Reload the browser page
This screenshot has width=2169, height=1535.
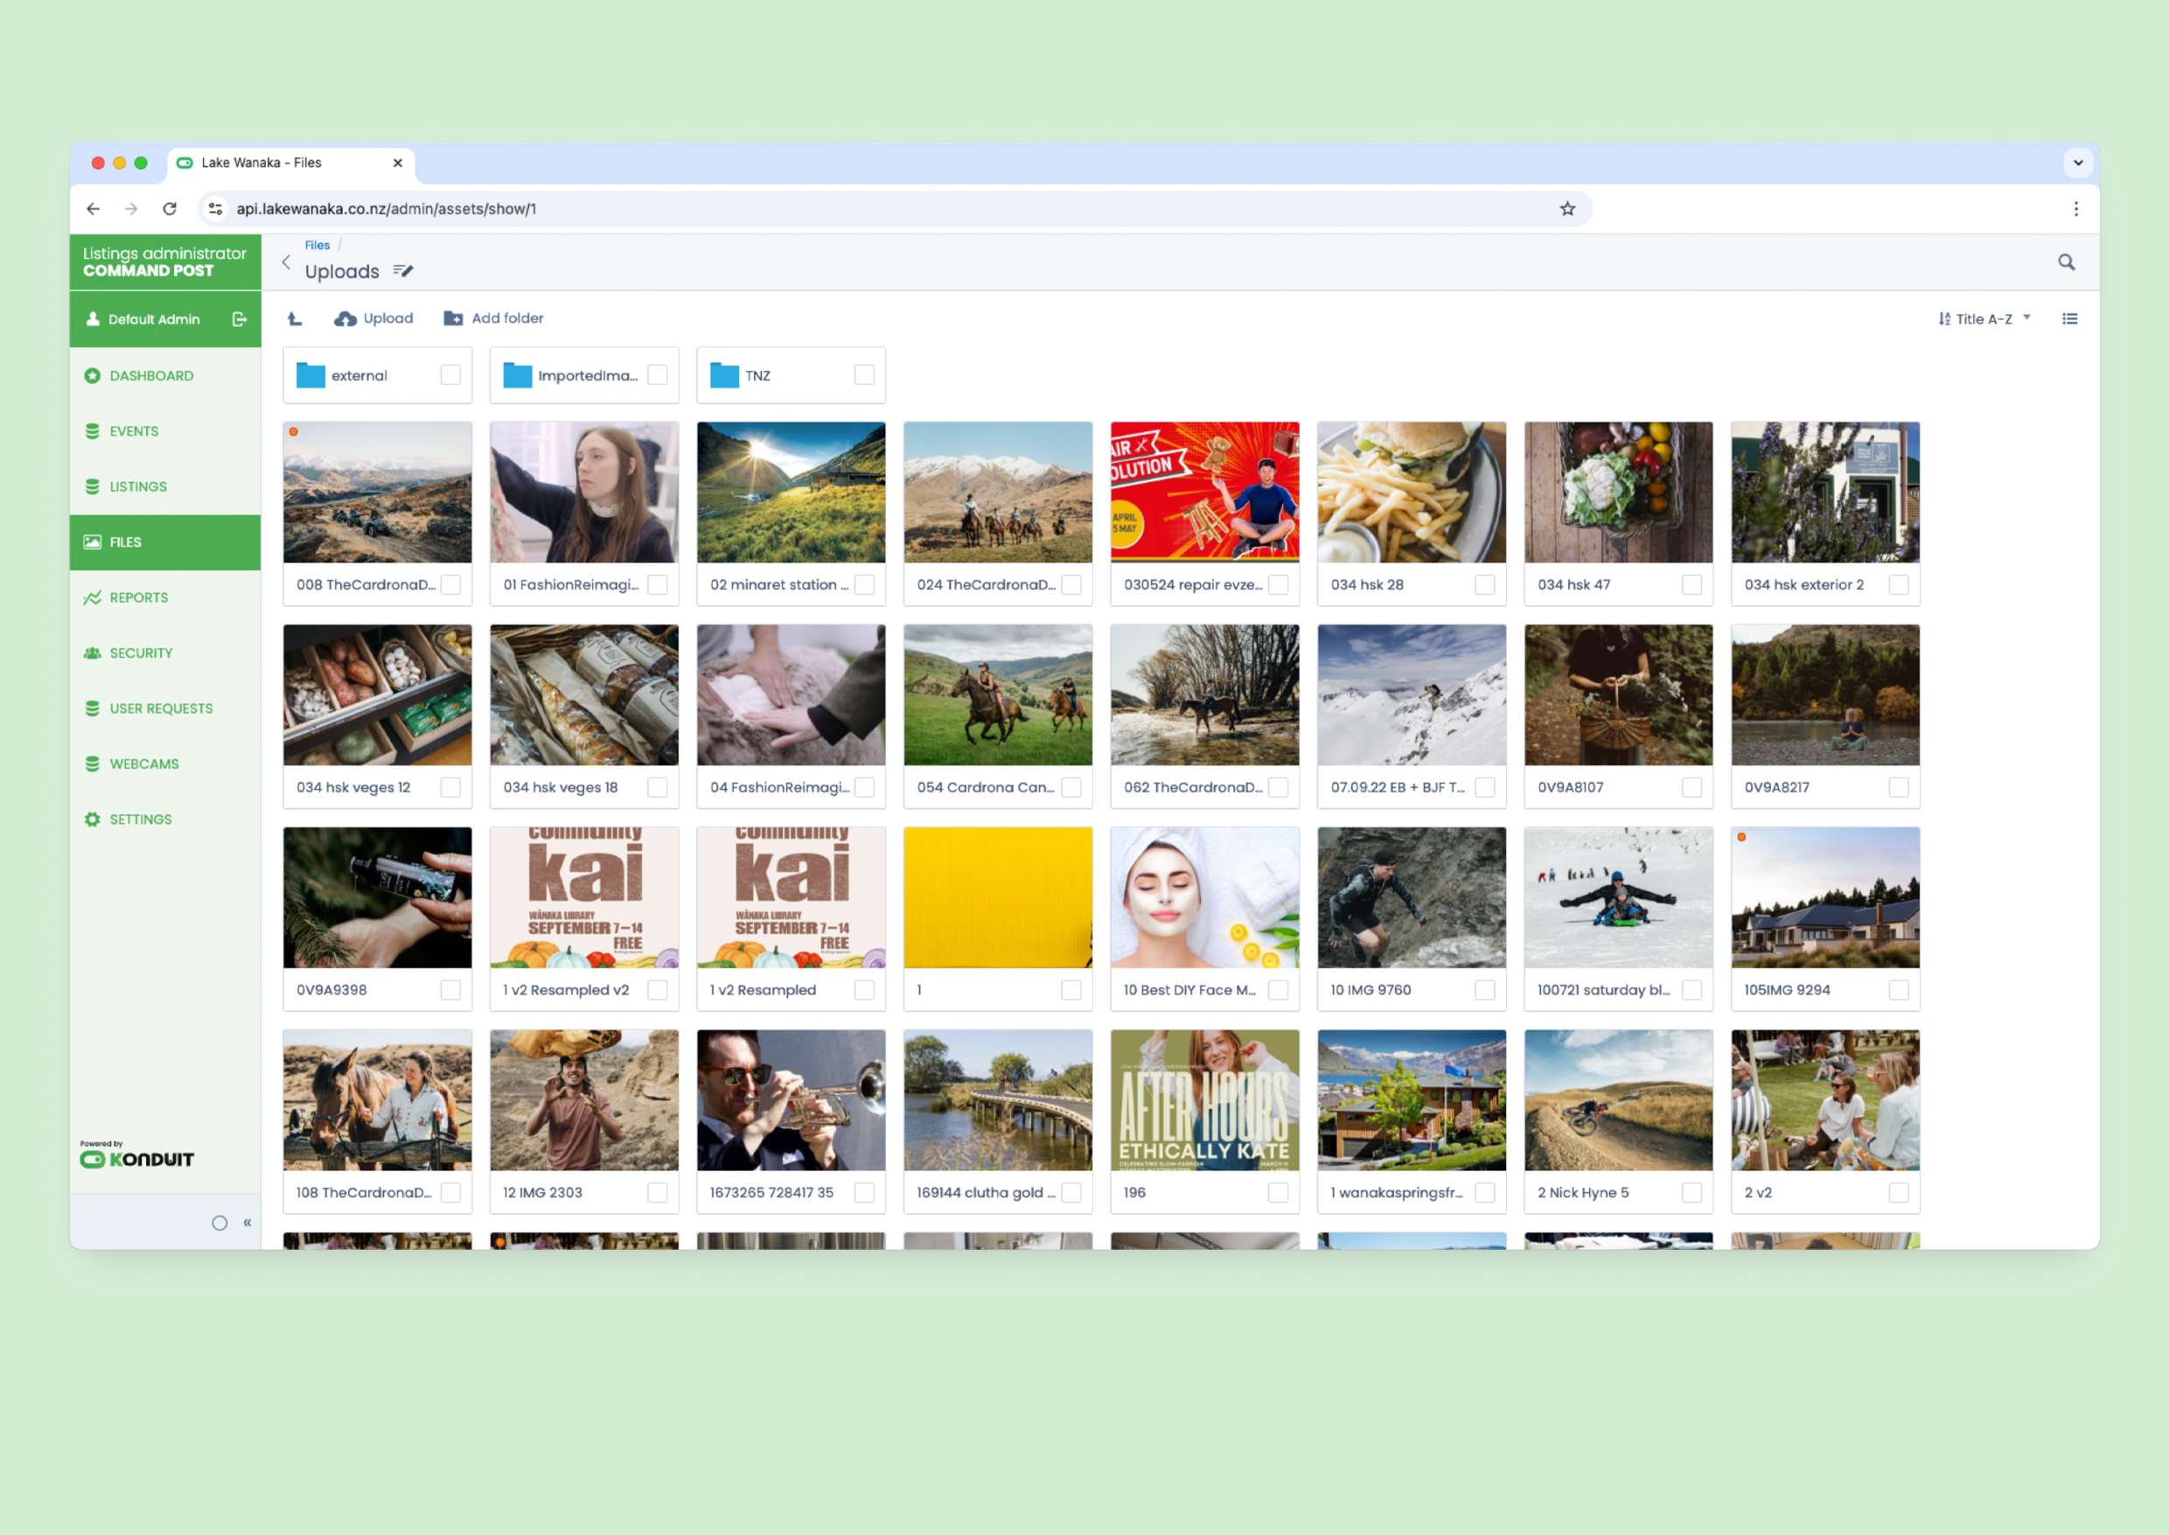point(169,209)
